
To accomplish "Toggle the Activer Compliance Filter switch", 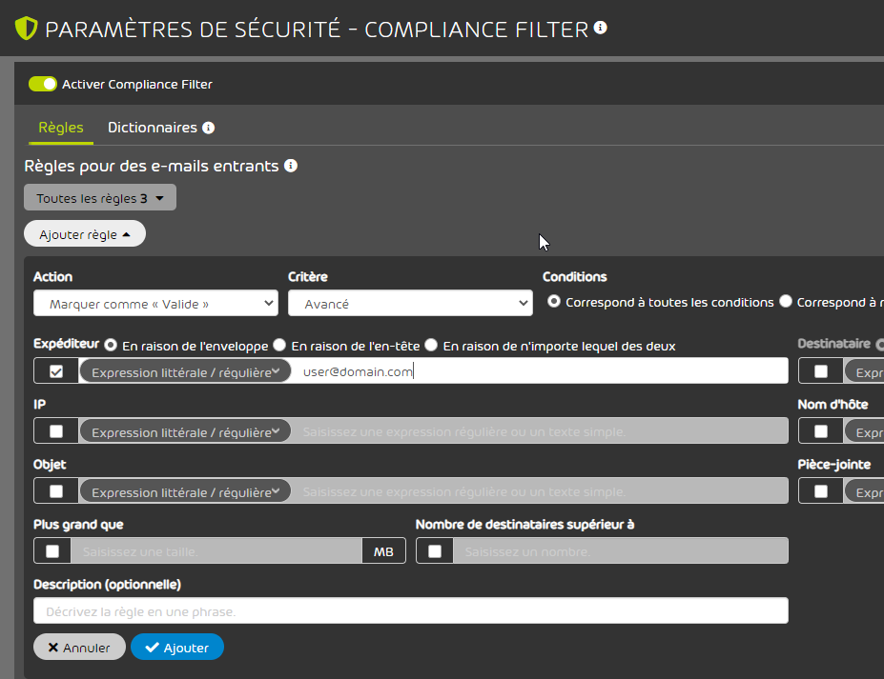I will (x=43, y=84).
